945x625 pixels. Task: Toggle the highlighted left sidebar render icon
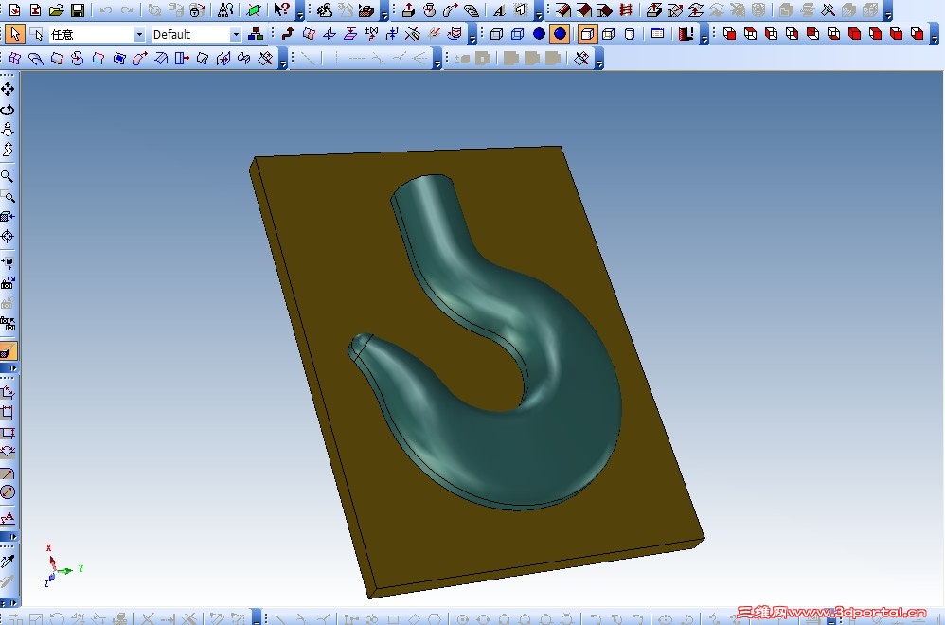pos(8,350)
